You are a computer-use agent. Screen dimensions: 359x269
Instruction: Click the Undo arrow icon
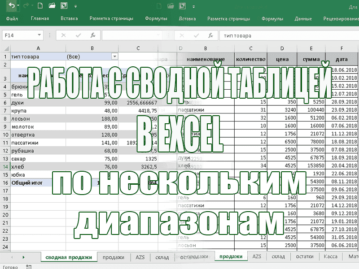click(11, 6)
